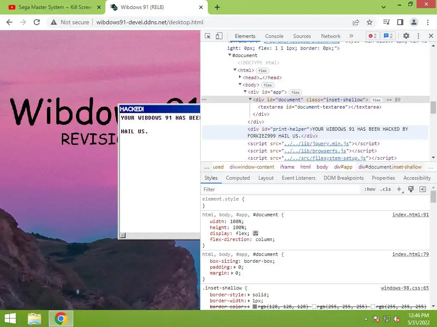Reload the Wibdows 91 page

[37, 22]
